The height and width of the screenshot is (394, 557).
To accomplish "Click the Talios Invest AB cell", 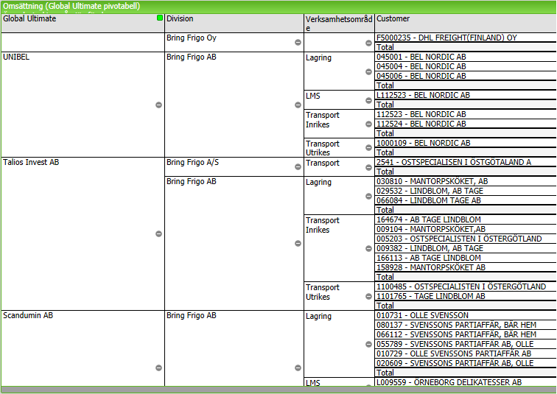I will click(83, 234).
